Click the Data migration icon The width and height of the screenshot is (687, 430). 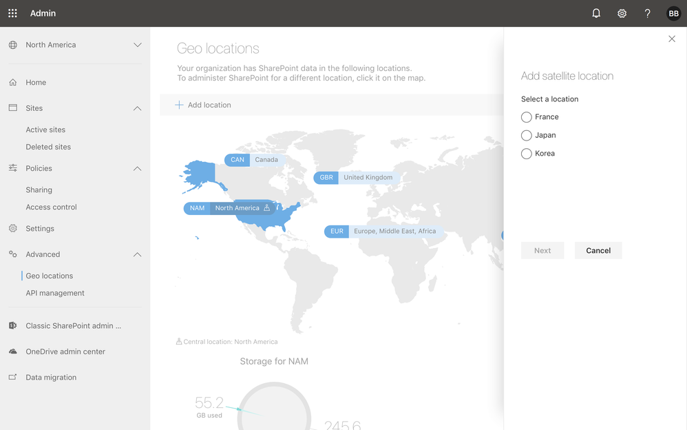(12, 378)
